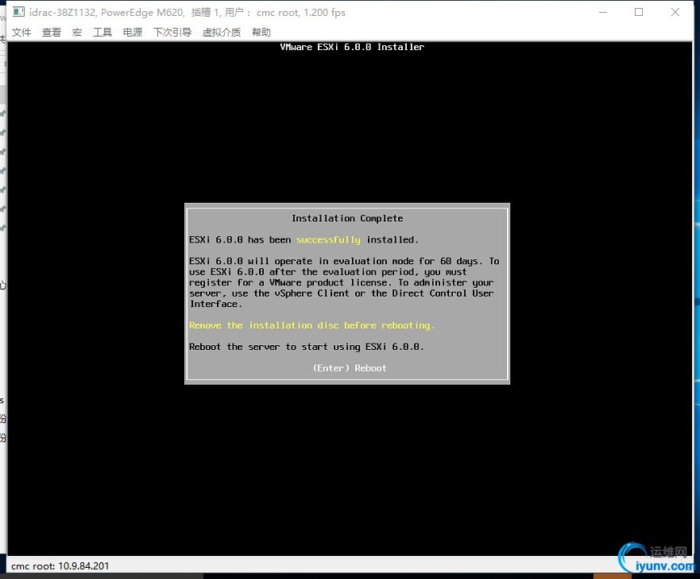Click the 'Installation Complete' heading
700x579 pixels.
[x=347, y=218]
